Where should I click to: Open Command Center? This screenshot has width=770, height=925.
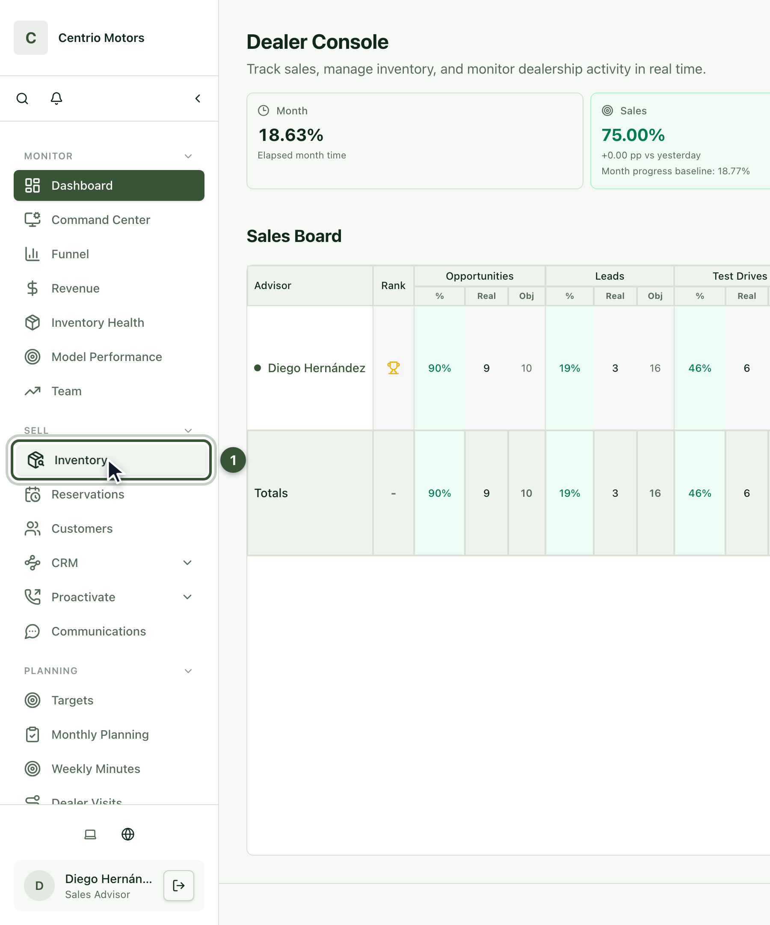tap(109, 220)
